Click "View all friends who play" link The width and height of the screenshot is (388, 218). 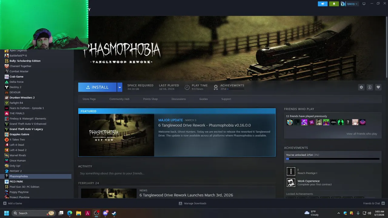tap(362, 134)
